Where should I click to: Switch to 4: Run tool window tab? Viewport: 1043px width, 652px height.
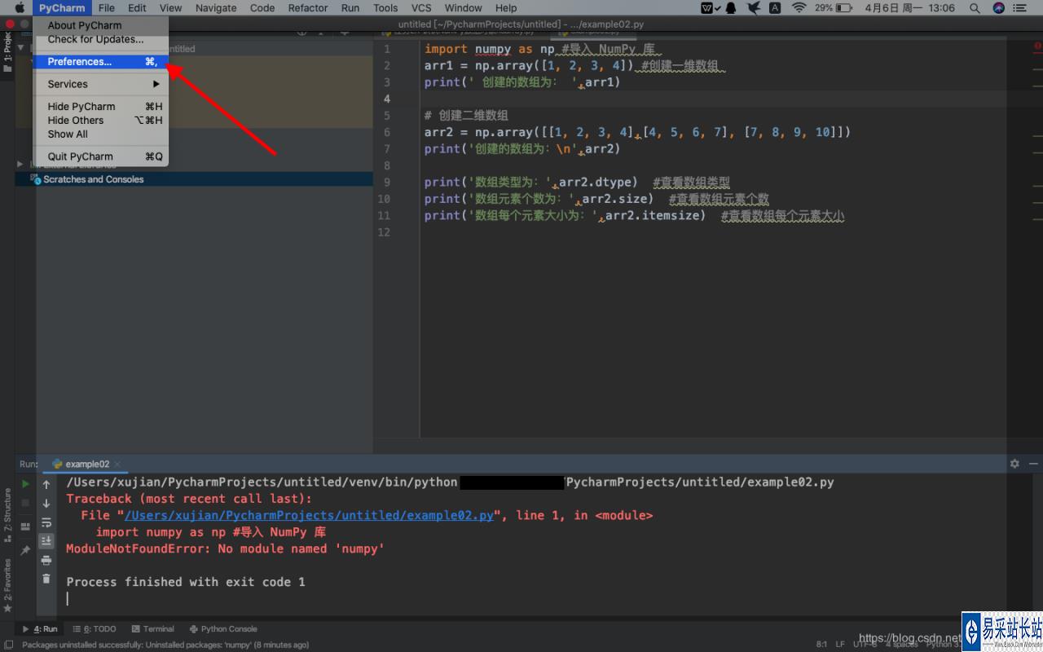tap(40, 629)
